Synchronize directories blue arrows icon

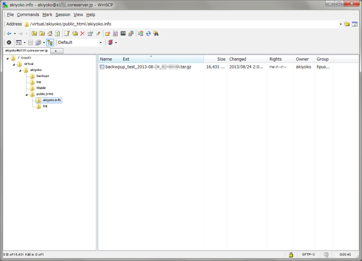[148, 33]
